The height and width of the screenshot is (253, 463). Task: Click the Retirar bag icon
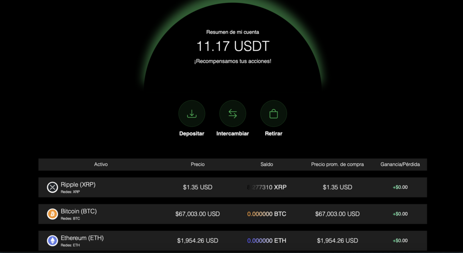pos(273,114)
